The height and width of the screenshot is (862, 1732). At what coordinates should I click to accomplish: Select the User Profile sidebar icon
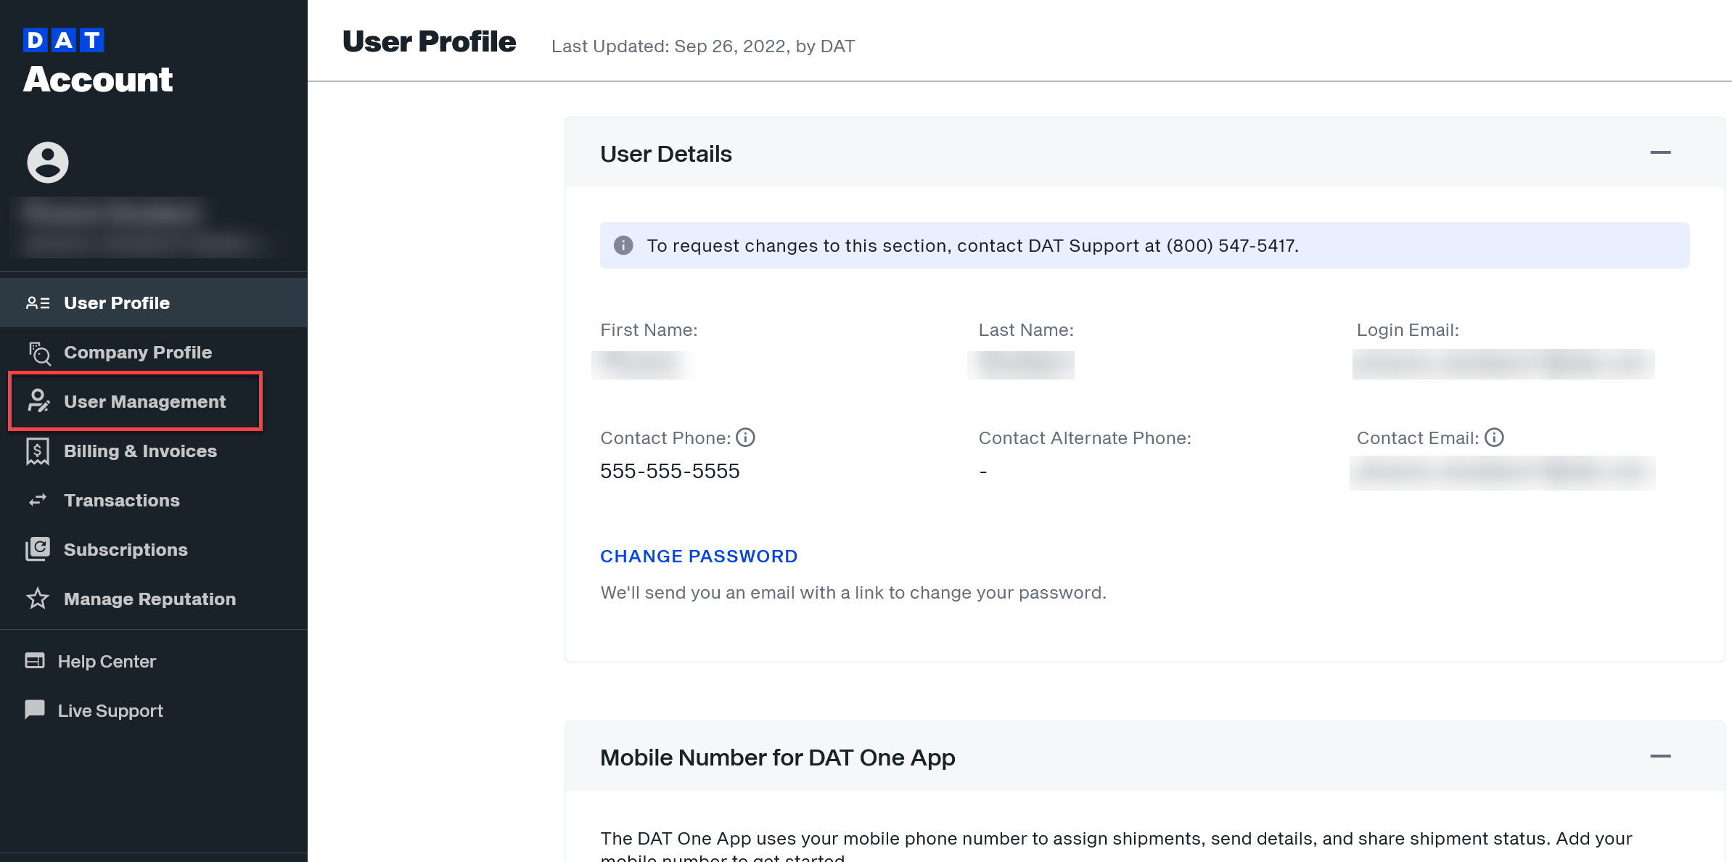(38, 303)
